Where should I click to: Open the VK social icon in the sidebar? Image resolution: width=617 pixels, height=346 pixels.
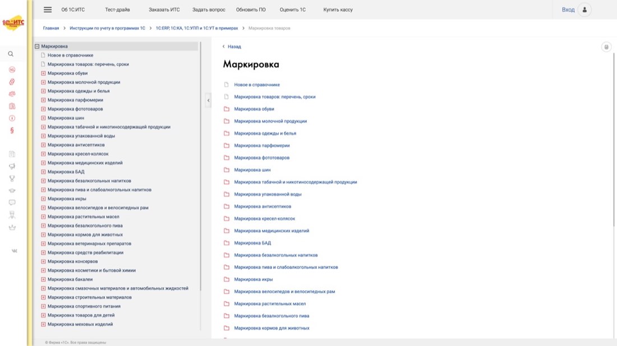coord(14,251)
